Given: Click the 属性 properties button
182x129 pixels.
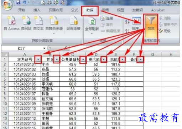Looking at the screenshot, I should click(x=107, y=25).
